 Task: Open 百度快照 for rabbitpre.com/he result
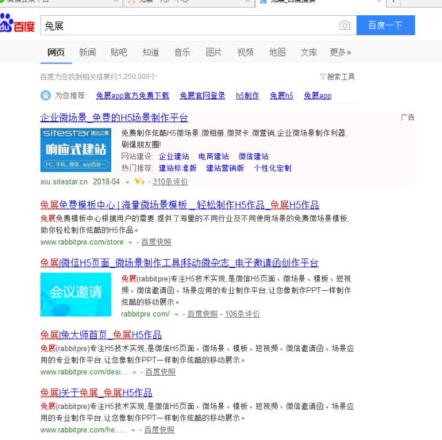[160, 430]
